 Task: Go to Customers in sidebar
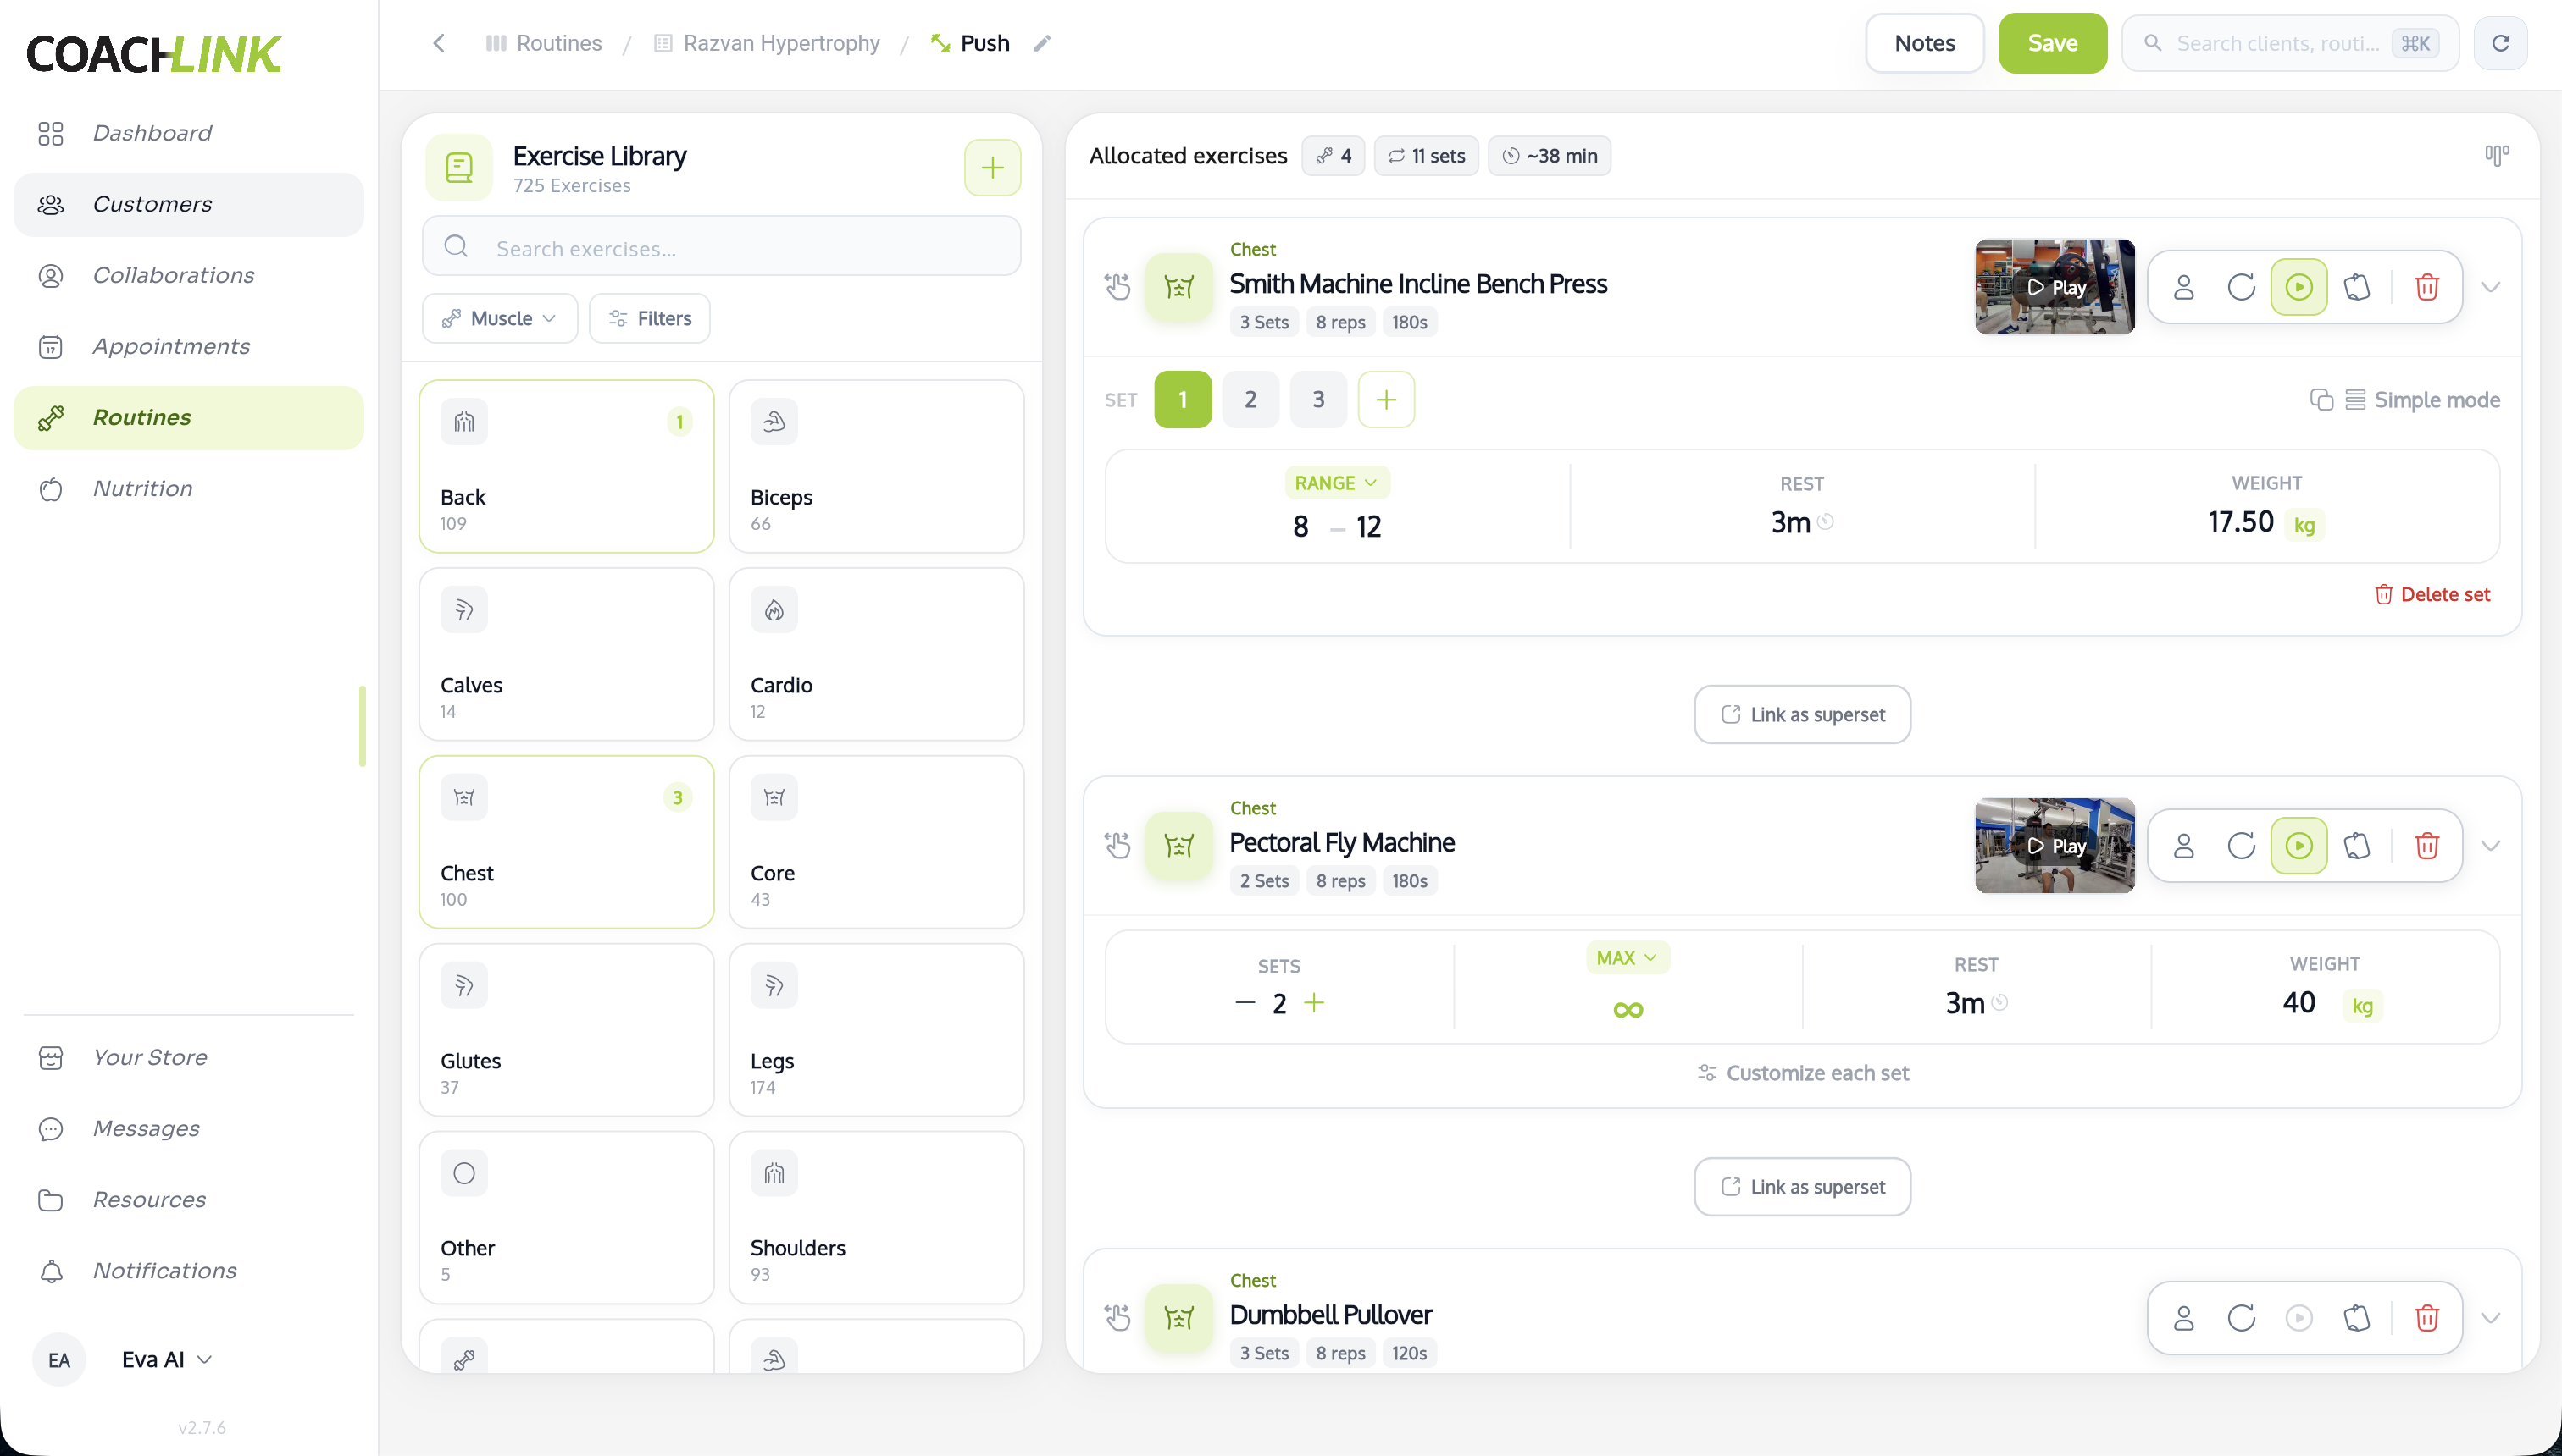click(x=188, y=204)
